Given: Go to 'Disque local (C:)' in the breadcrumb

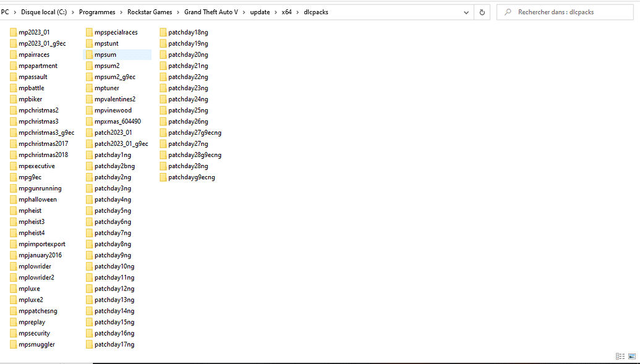Looking at the screenshot, I should [44, 12].
